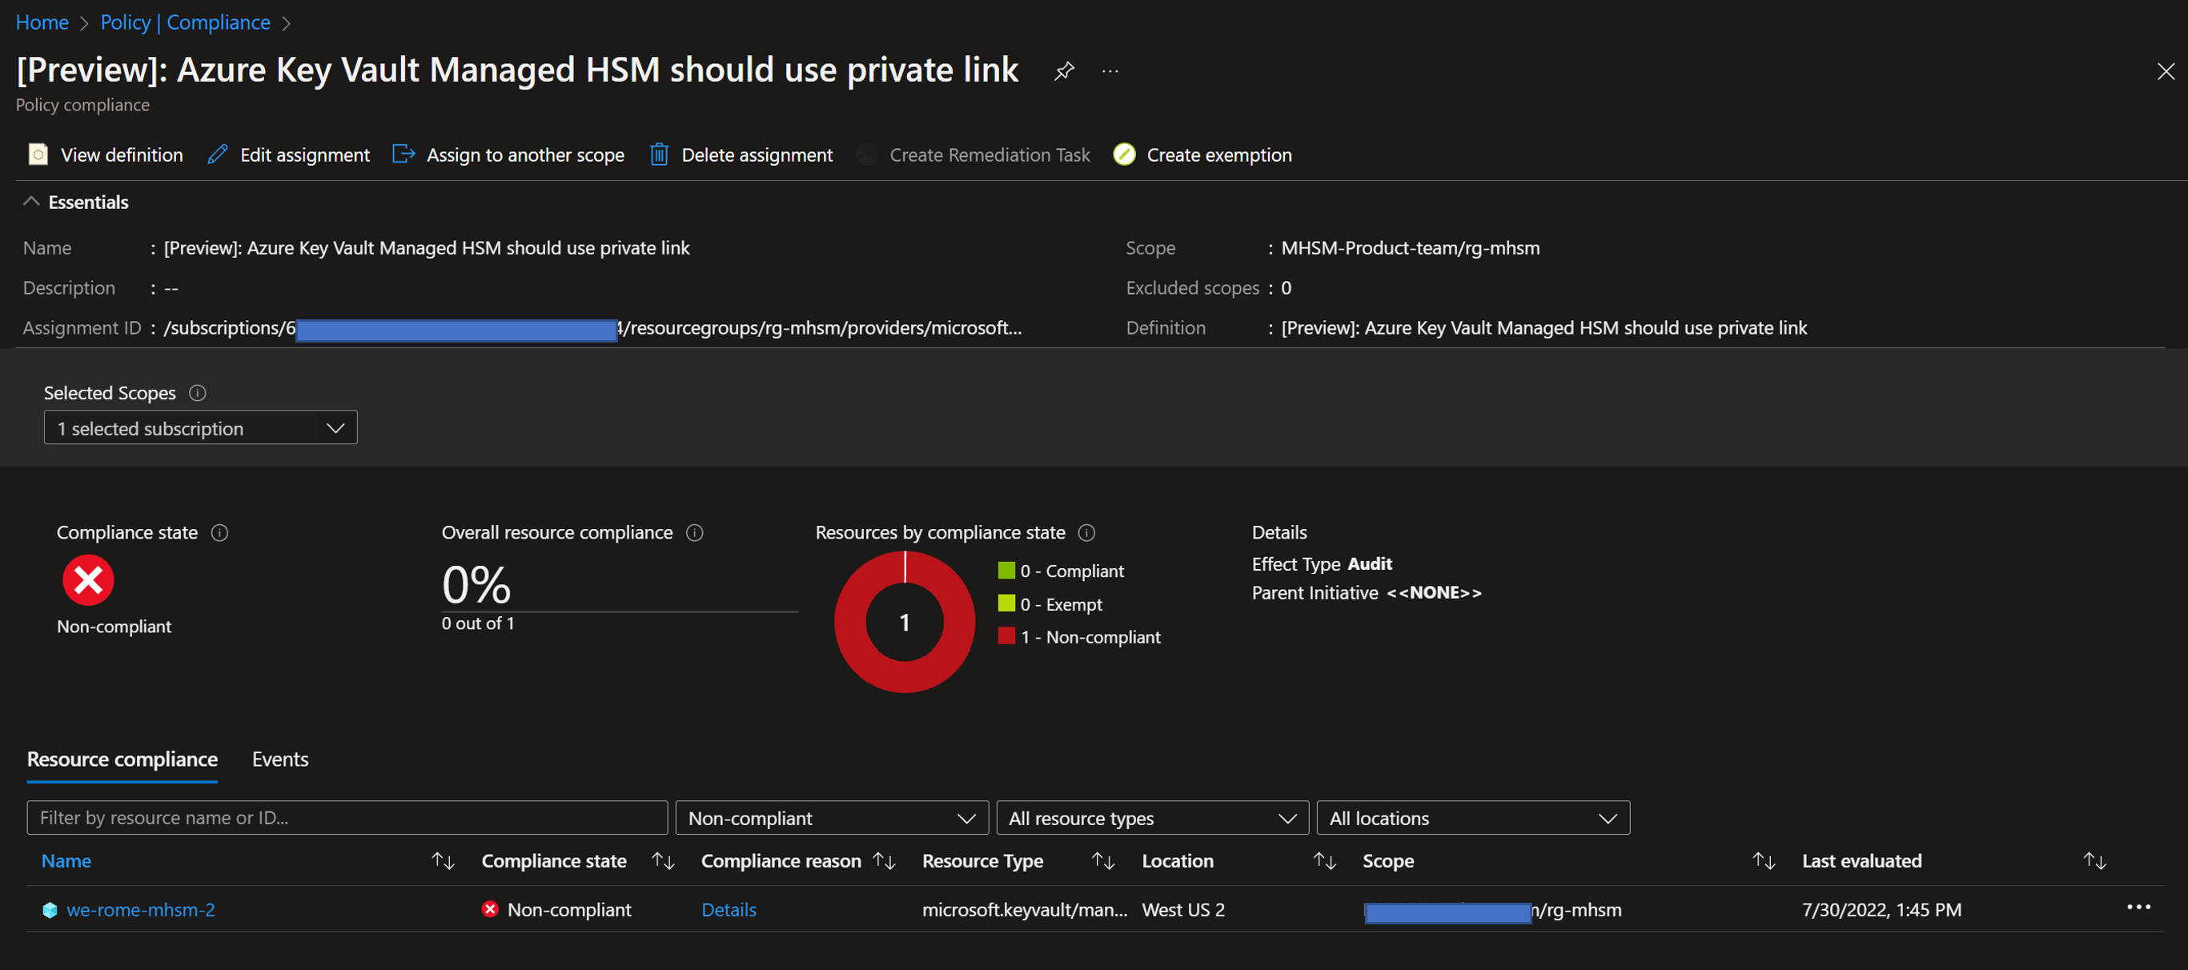
Task: Sort by Last evaluated column arrows
Action: [2094, 860]
